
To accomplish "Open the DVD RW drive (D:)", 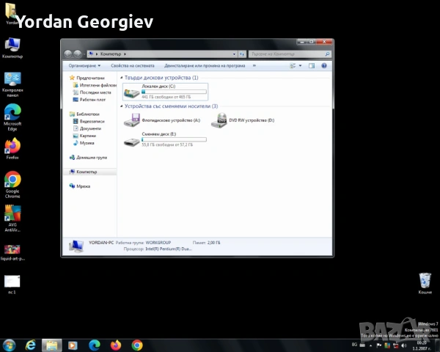I will (219, 120).
